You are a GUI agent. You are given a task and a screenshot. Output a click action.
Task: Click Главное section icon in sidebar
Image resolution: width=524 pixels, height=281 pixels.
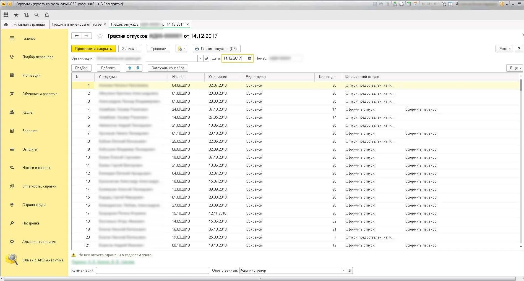click(x=12, y=38)
